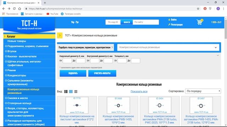The width and height of the screenshot is (227, 127).
Task: Click 'Подобрать товар по размерам' filter header
Action: [85, 47]
